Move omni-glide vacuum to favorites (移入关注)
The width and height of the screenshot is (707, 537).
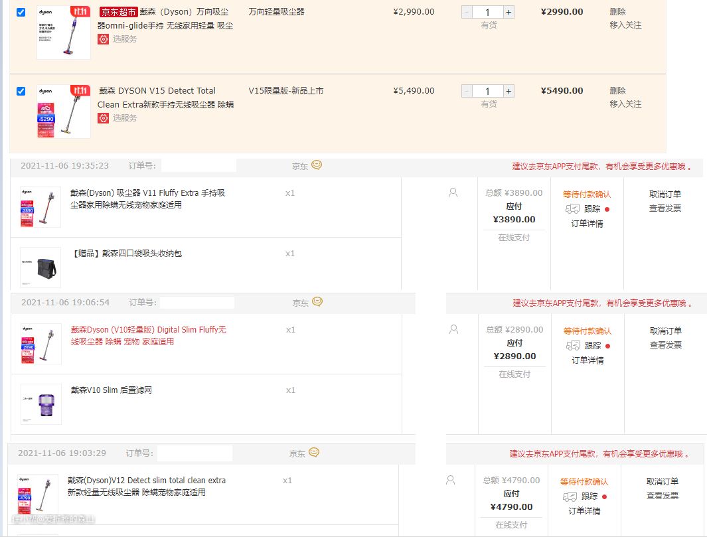(x=625, y=25)
